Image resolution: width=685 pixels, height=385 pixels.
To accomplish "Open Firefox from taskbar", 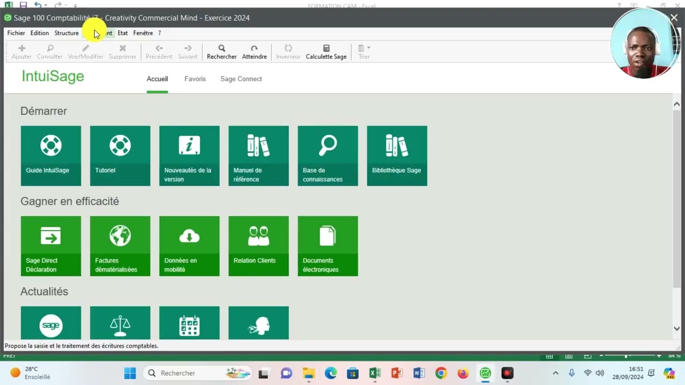I will [463, 373].
